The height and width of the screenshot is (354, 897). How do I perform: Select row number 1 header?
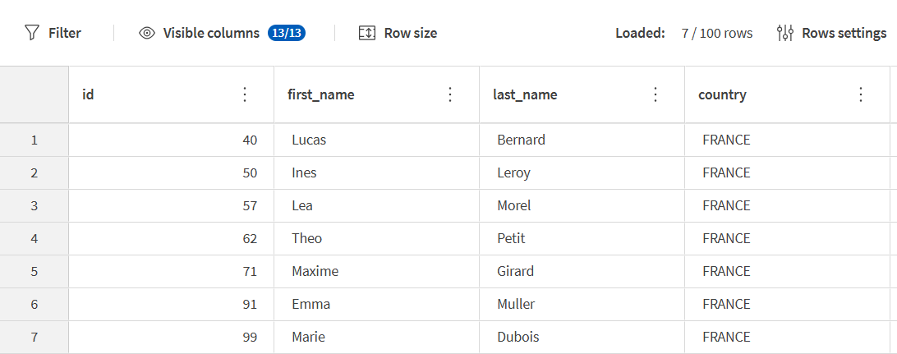pyautogui.click(x=34, y=140)
